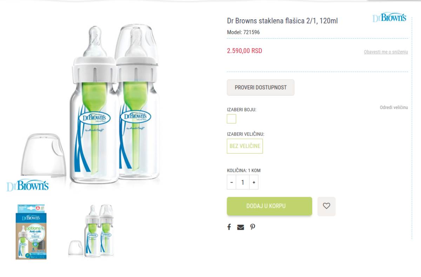The image size is (421, 277).
Task: Share product on Facebook
Action: point(229,227)
